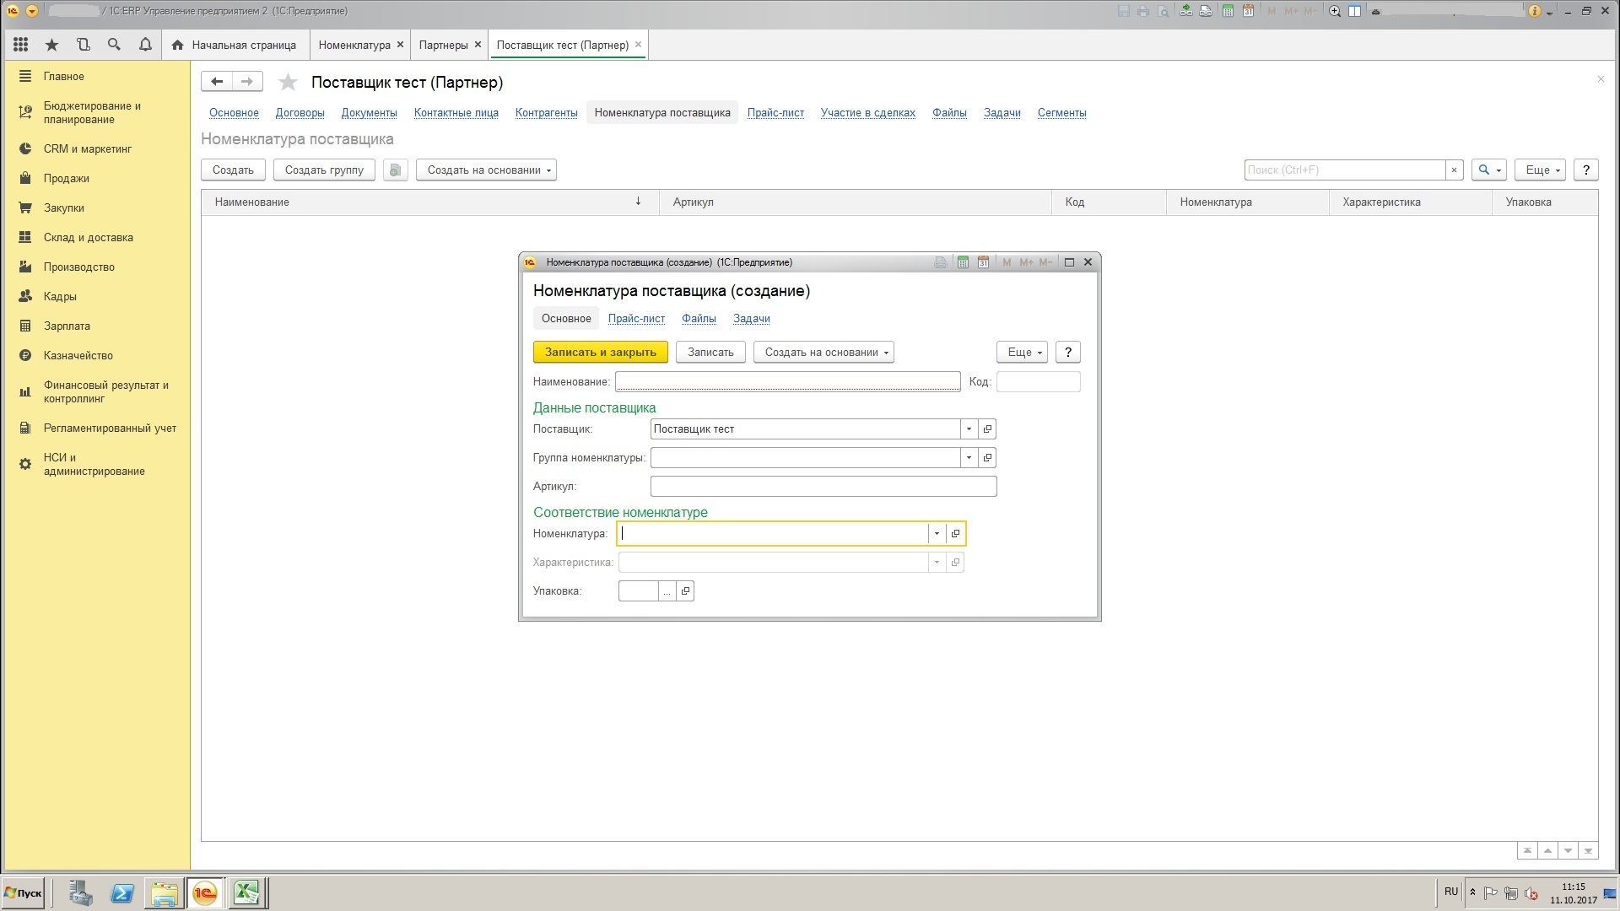Image resolution: width=1620 pixels, height=911 pixels.
Task: Toggle the panel layout icon in title bar
Action: tap(1355, 11)
